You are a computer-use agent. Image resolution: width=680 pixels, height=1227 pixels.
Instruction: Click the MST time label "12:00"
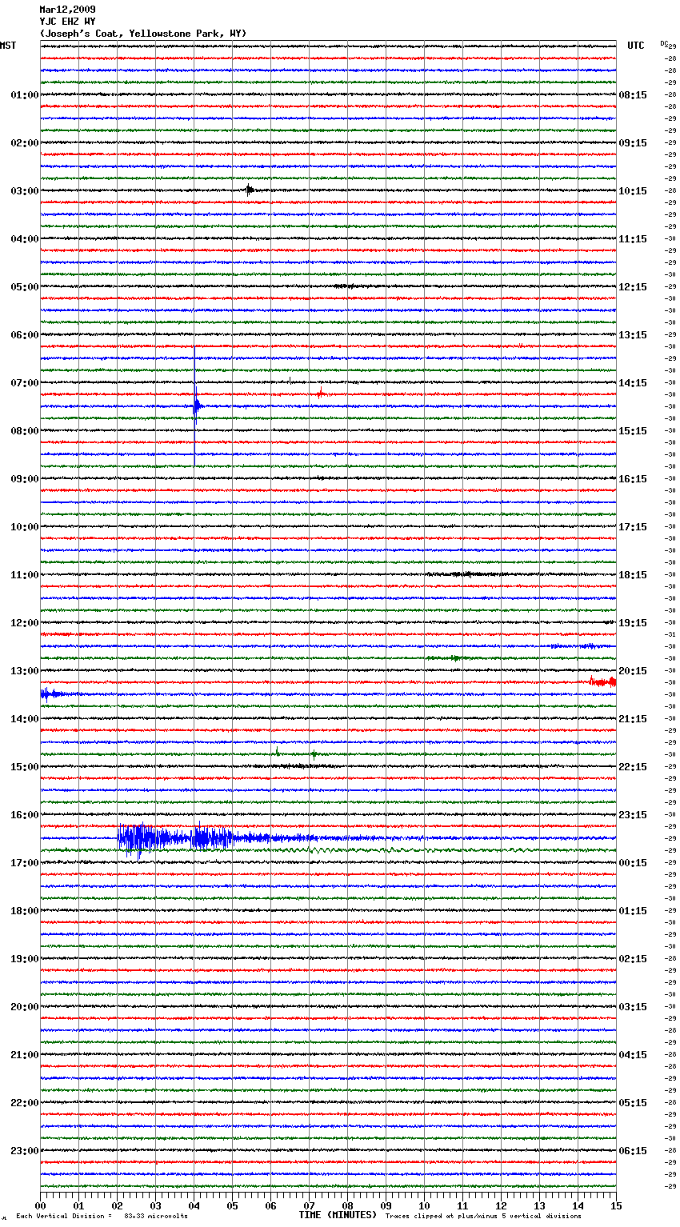[x=25, y=623]
